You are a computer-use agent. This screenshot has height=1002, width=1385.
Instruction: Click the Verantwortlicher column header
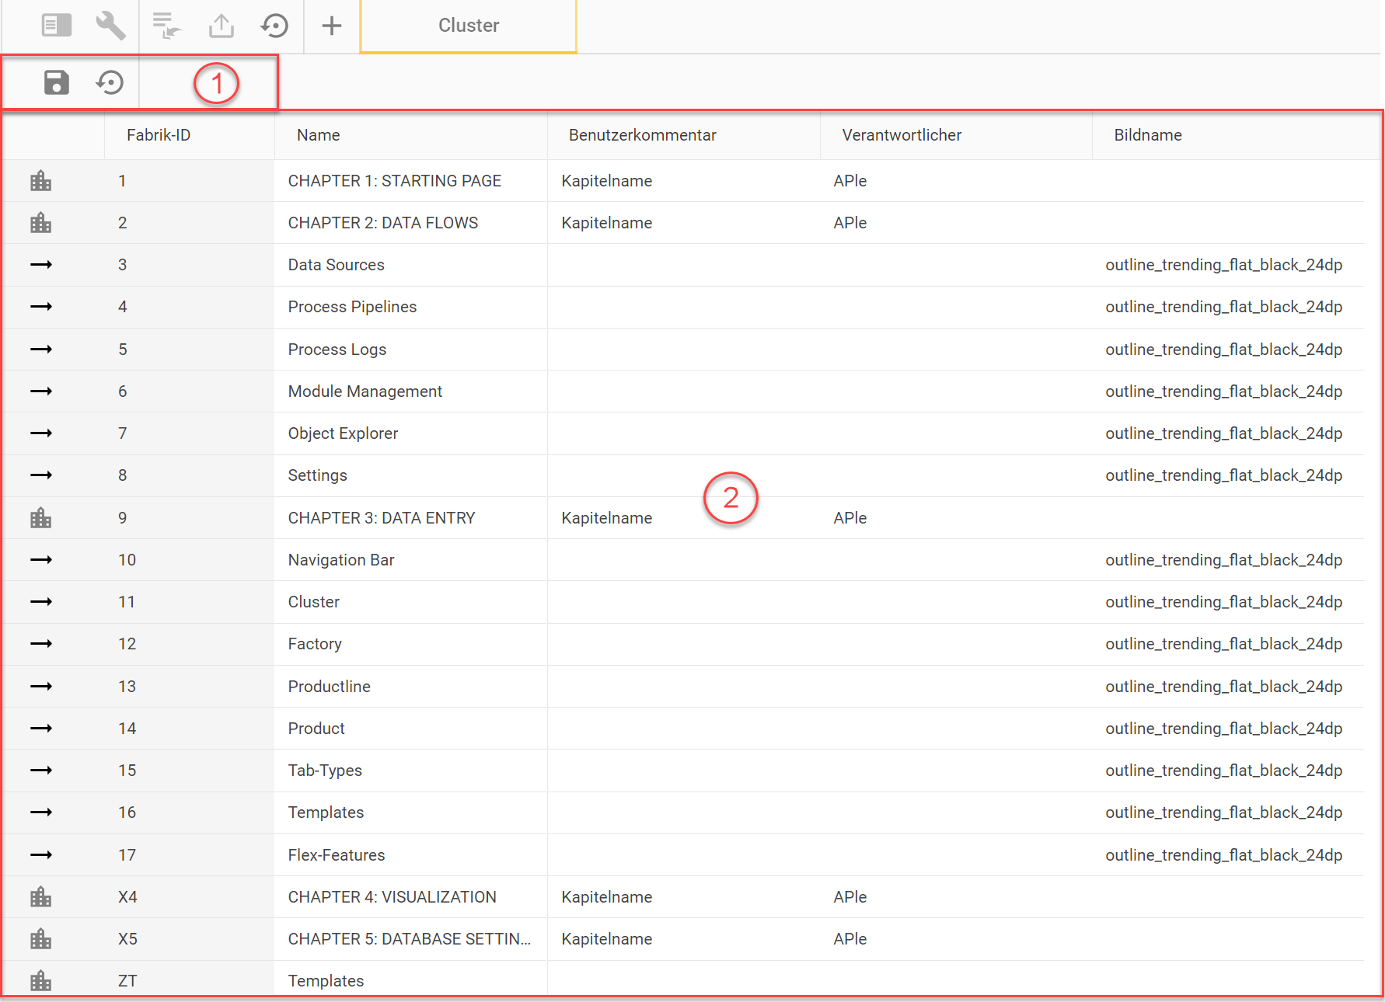coord(902,135)
